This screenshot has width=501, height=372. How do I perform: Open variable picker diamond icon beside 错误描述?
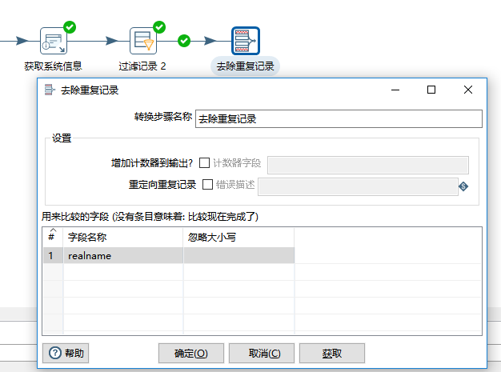coord(463,186)
